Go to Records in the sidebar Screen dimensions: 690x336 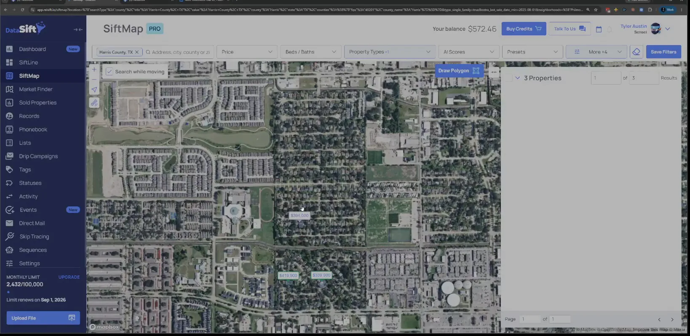point(29,116)
